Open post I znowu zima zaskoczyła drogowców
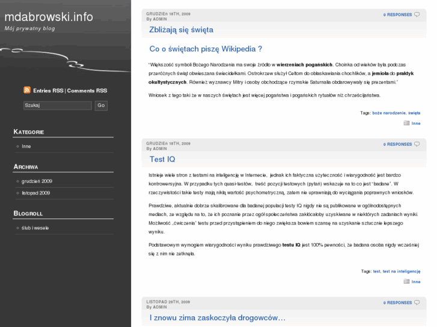437x327 pixels. 218,317
